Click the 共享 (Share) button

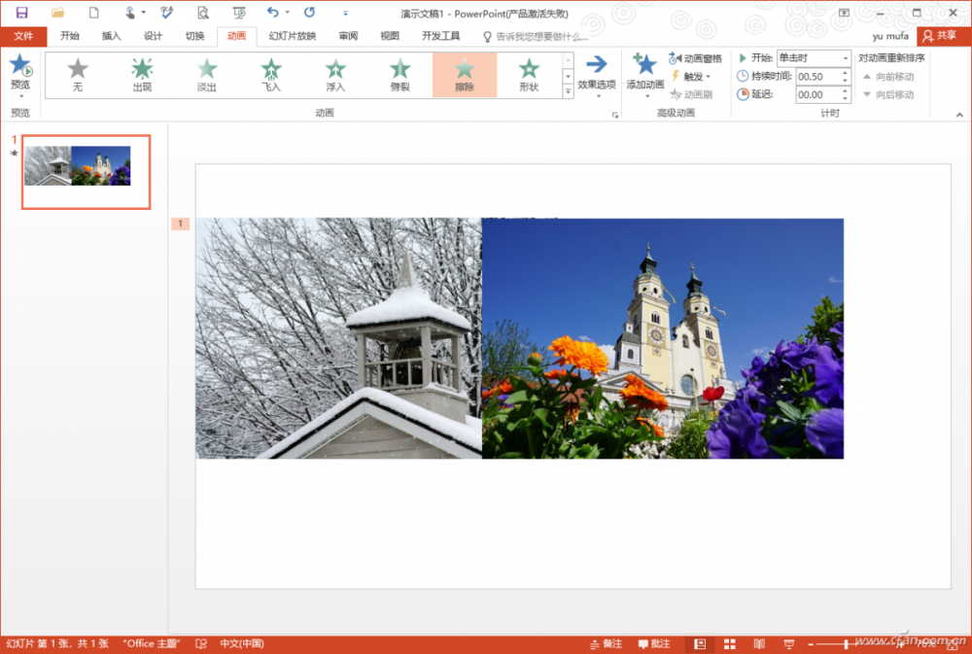click(x=939, y=36)
